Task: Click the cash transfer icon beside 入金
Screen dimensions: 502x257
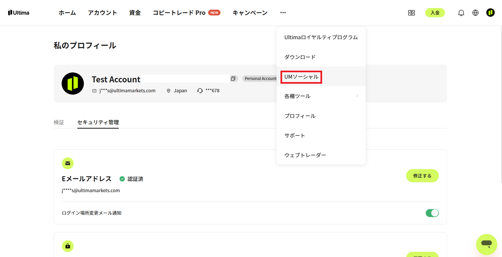Action: (412, 13)
